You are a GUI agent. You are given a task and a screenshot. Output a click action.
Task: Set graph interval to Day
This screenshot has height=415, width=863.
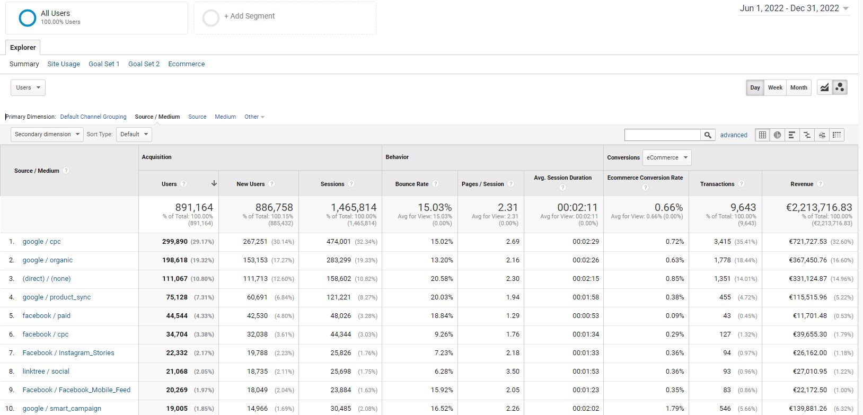(x=755, y=87)
